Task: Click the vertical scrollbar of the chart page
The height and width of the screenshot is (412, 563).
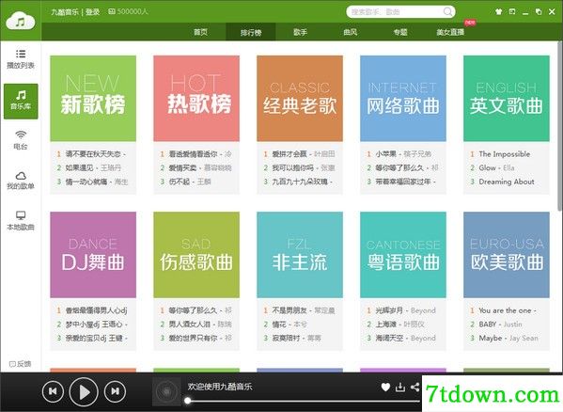Action: click(x=560, y=127)
